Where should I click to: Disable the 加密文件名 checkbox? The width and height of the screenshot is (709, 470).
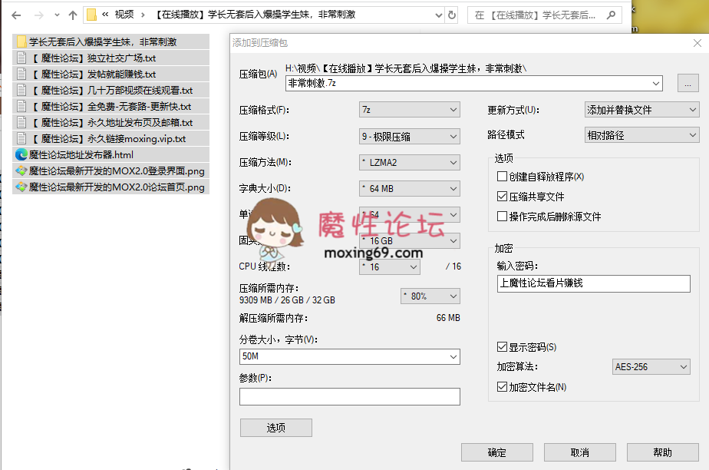pos(503,387)
